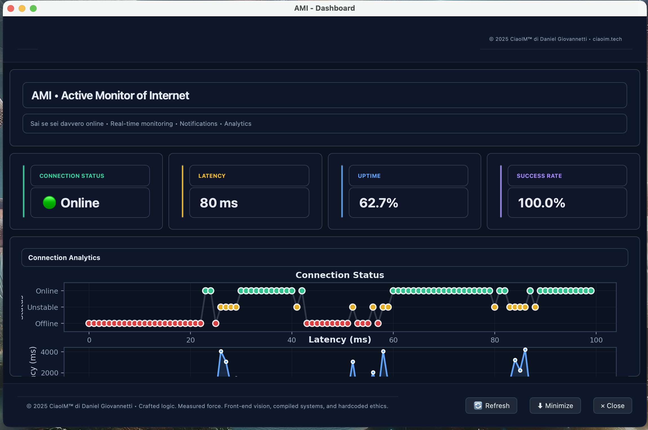Click the Latency (ms) chart title

pos(339,339)
